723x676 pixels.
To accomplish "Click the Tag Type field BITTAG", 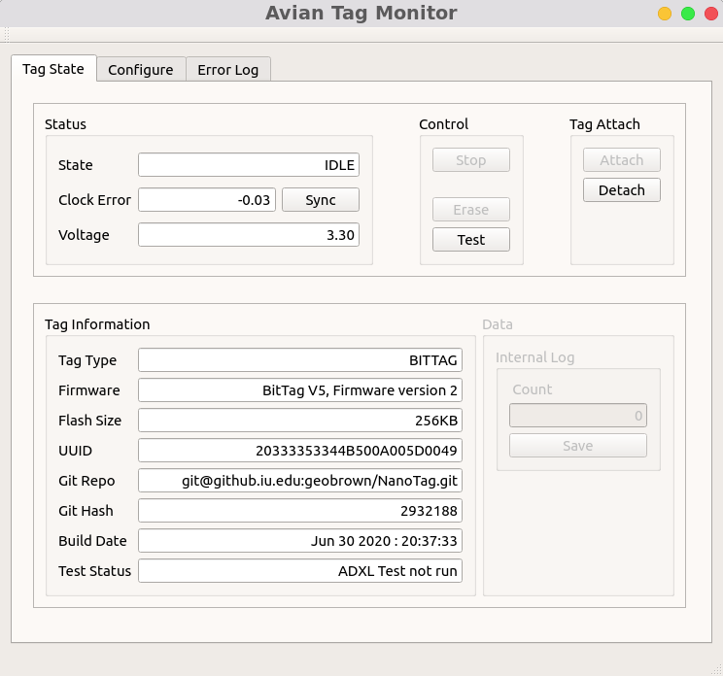I will [300, 360].
